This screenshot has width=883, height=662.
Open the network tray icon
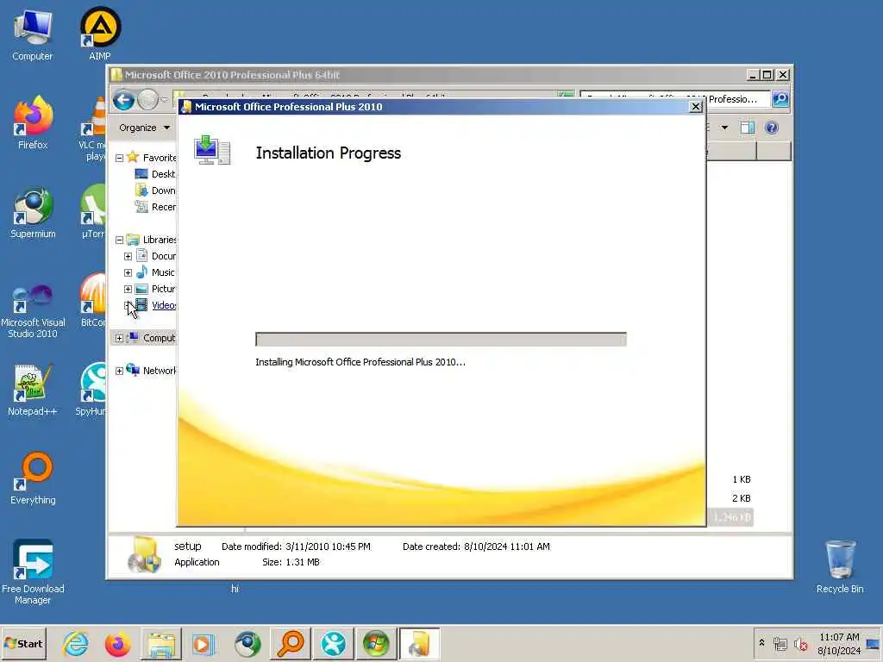[780, 644]
